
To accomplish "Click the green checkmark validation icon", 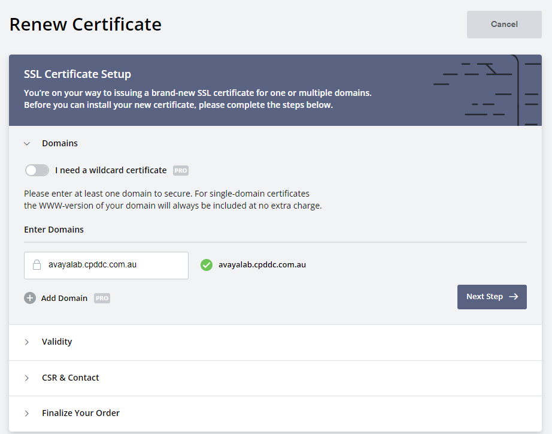I will (207, 265).
